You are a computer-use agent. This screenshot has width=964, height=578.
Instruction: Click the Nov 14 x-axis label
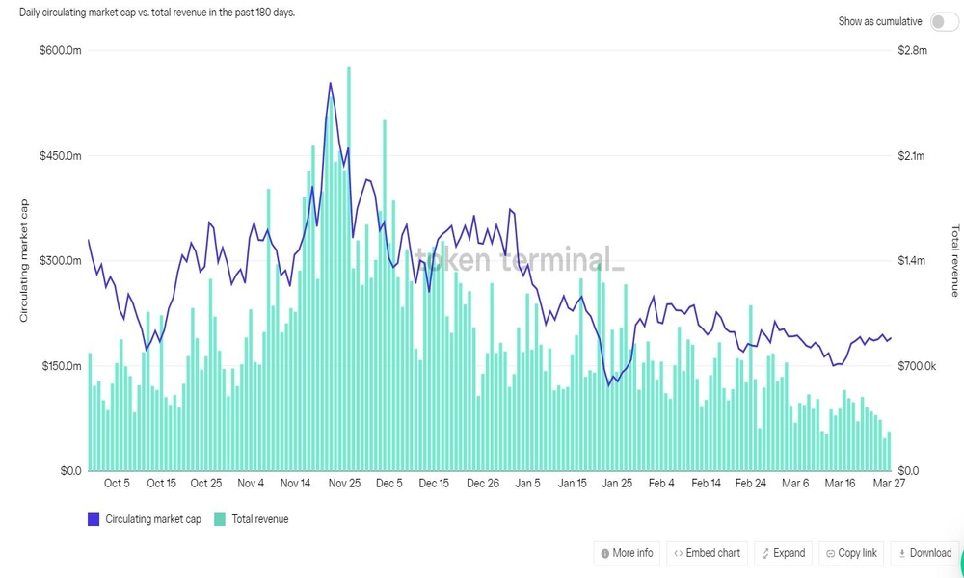point(295,484)
